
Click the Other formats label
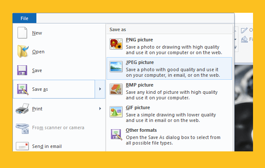tap(141, 130)
